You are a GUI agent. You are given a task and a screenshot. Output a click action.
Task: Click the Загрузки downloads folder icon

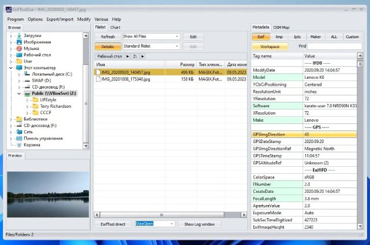20,35
